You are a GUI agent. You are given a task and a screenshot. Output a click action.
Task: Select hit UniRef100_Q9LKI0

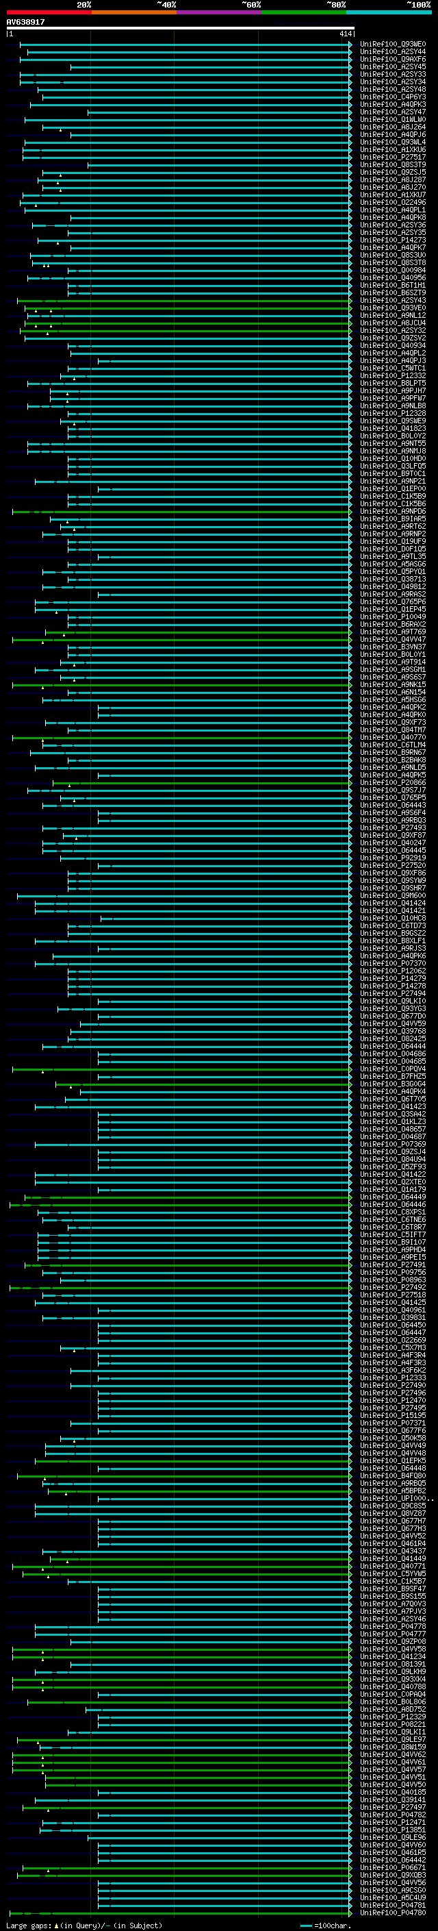[x=392, y=1001]
